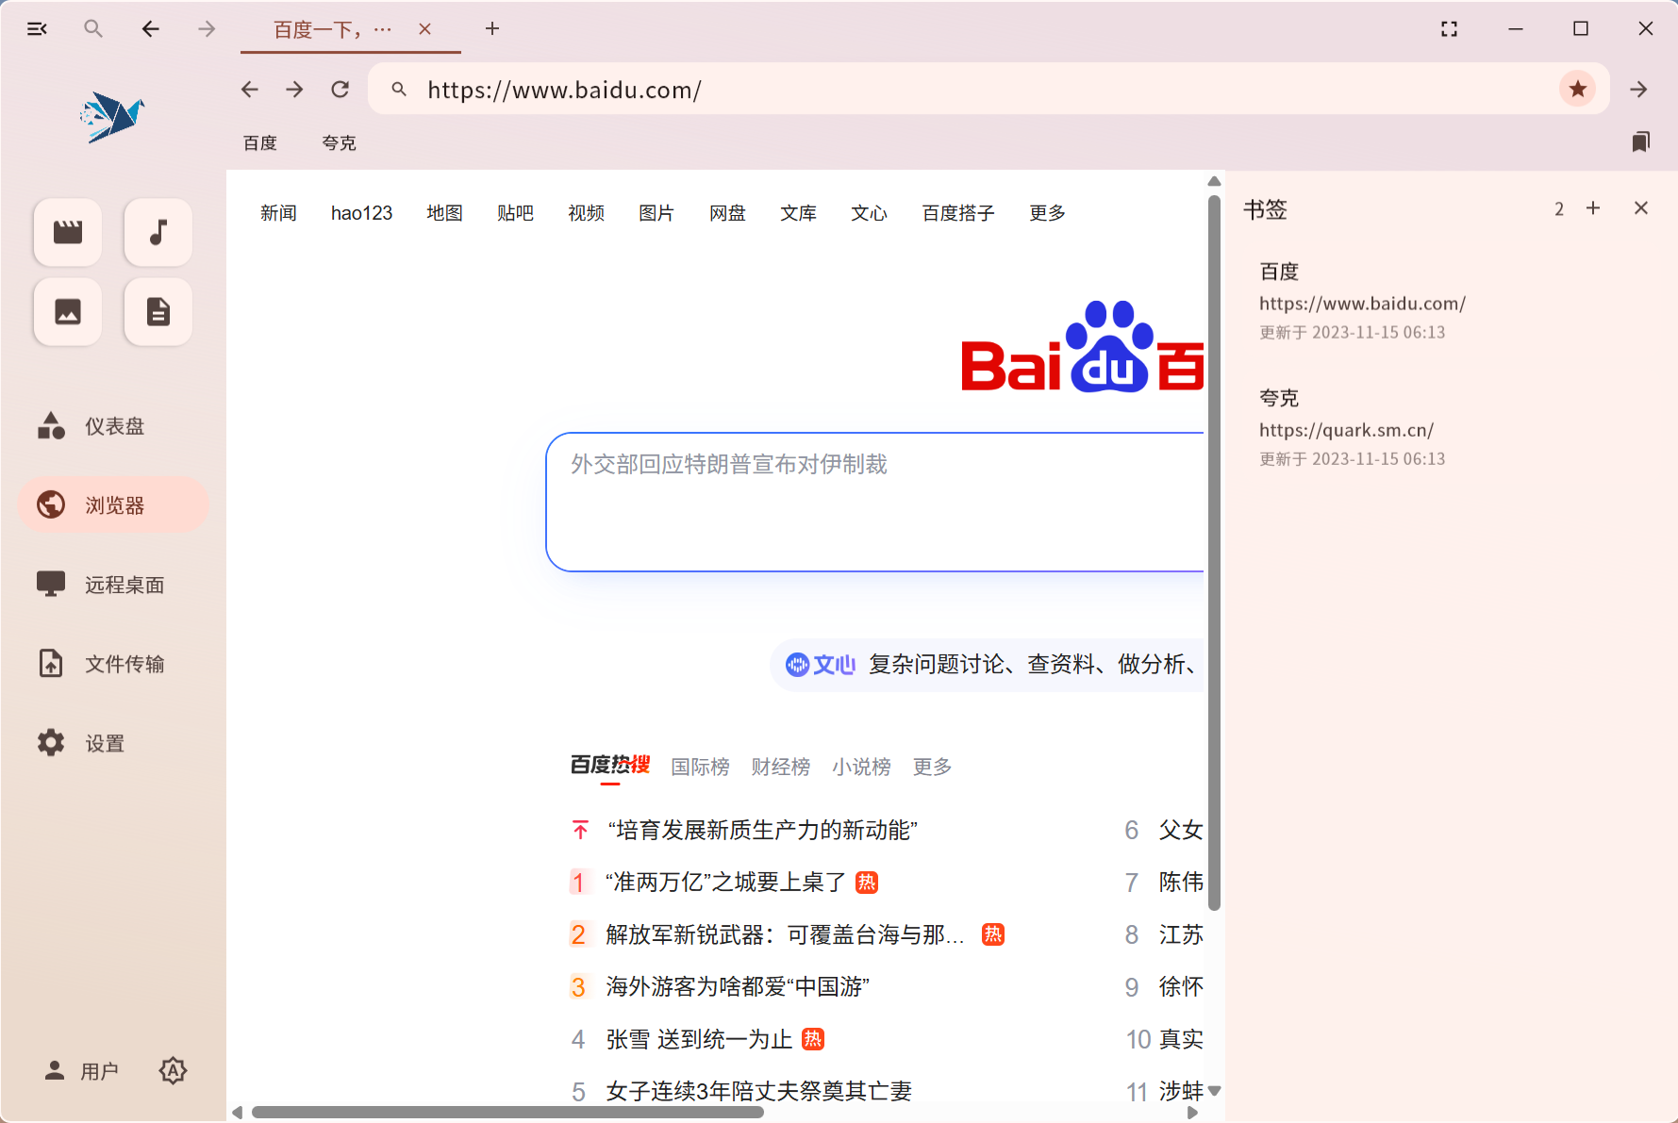Viewport: 1678px width, 1123px height.
Task: Navigate forward in the browser toolbar
Action: coord(295,90)
